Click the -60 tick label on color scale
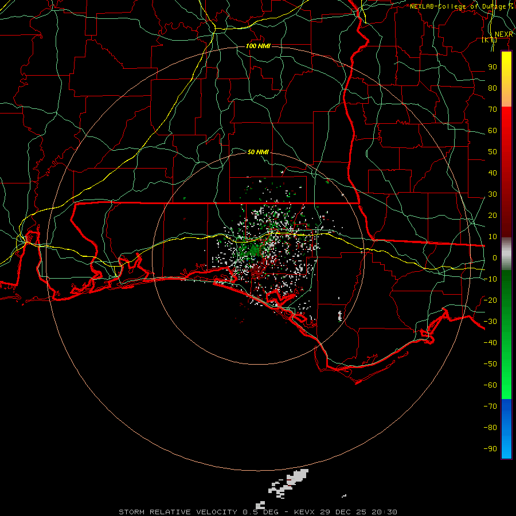Screen dimensions: 516x516 point(490,385)
